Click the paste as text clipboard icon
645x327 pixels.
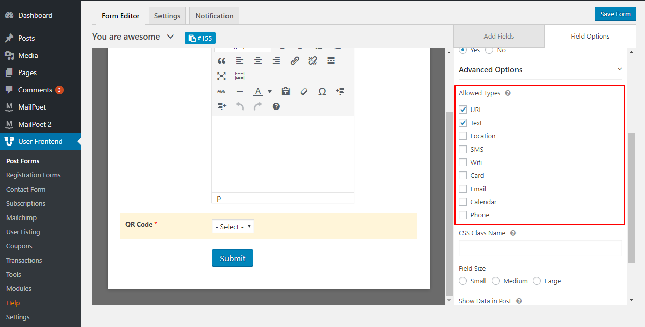pos(285,91)
